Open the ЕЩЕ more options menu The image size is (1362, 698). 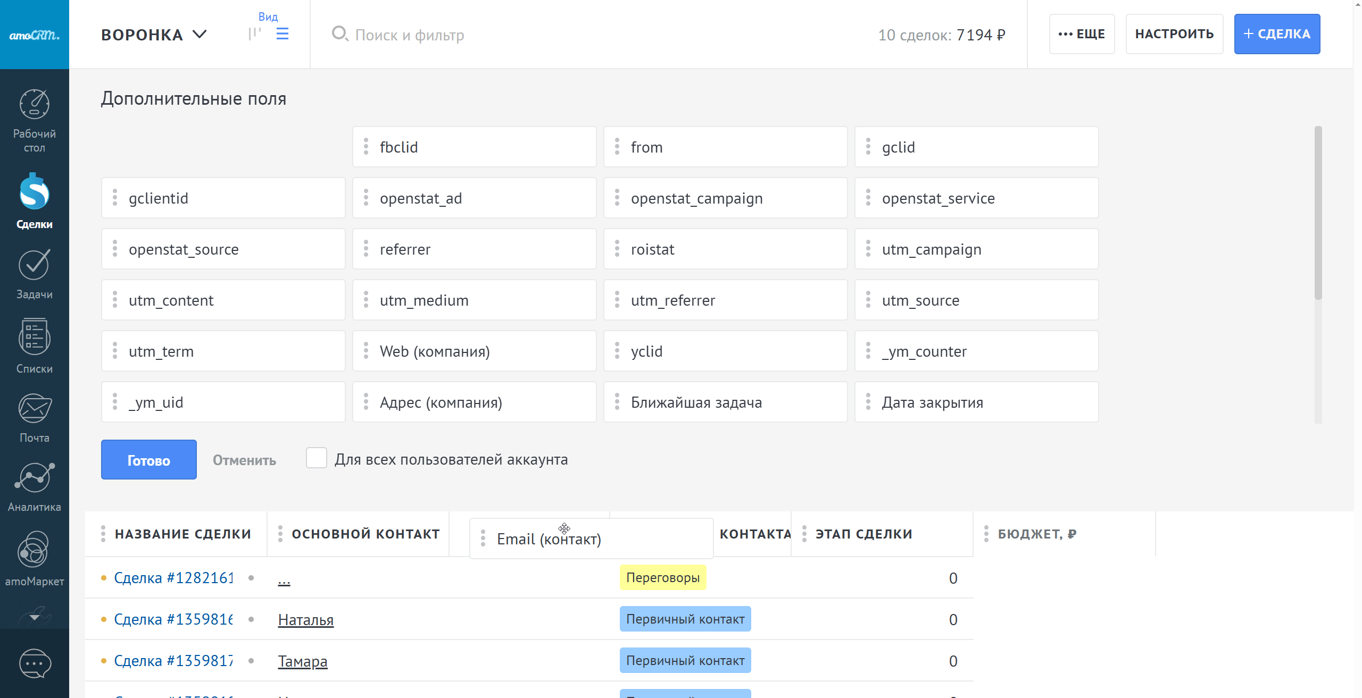tap(1082, 34)
